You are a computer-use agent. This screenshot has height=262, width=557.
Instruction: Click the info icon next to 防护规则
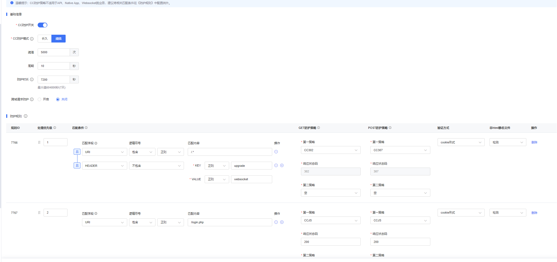(x=26, y=116)
